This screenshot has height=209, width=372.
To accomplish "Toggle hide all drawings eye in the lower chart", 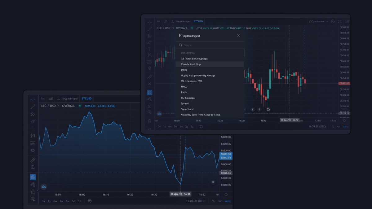I will (x=33, y=198).
